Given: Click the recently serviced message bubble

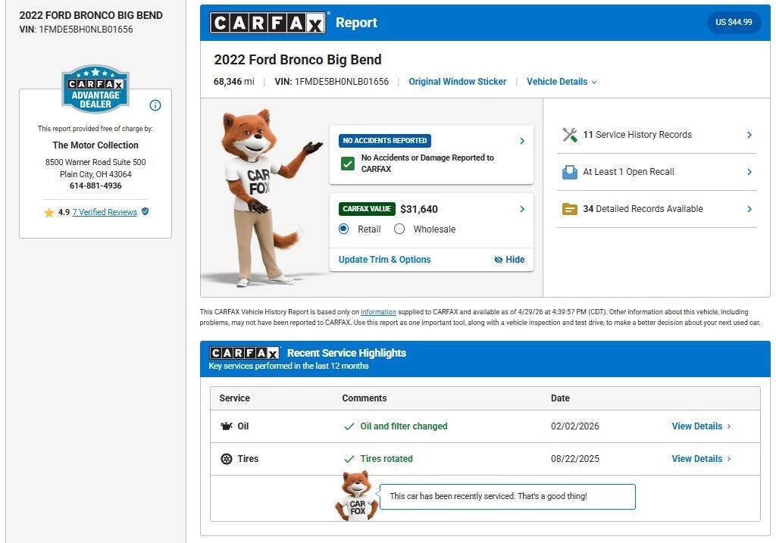Looking at the screenshot, I should click(507, 497).
